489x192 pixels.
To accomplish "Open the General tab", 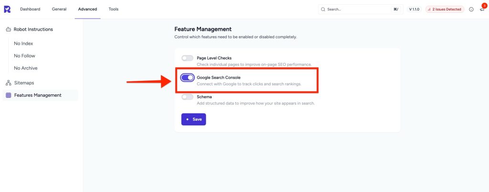I will click(x=59, y=10).
